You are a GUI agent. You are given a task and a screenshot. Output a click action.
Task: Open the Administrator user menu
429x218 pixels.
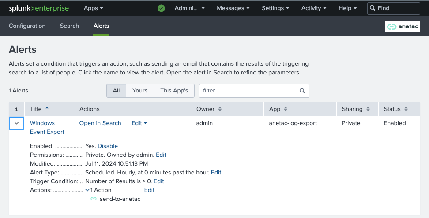click(x=190, y=8)
